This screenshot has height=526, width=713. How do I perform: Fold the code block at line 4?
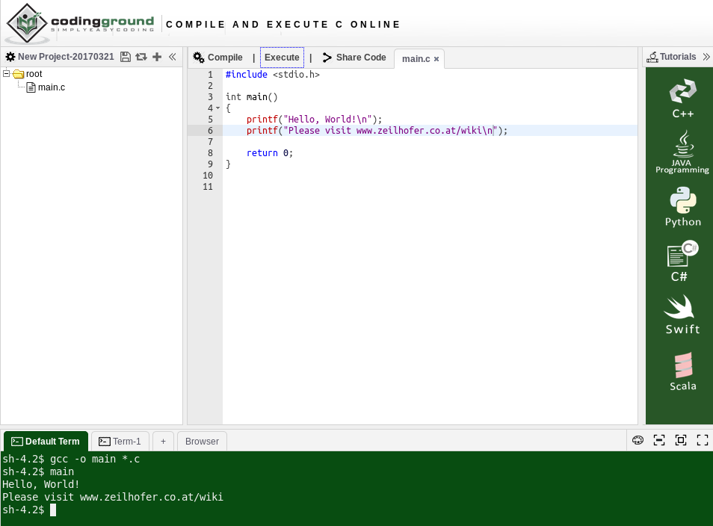tap(217, 108)
